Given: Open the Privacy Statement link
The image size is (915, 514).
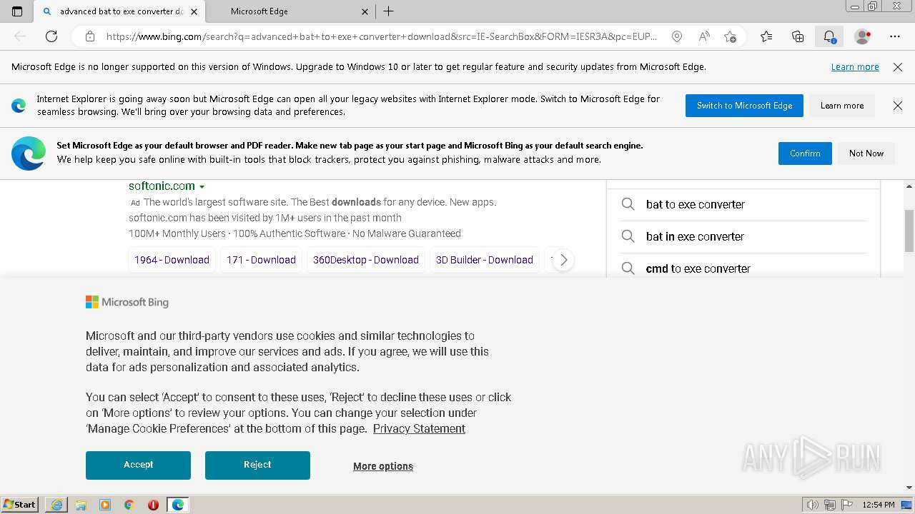Looking at the screenshot, I should (419, 428).
